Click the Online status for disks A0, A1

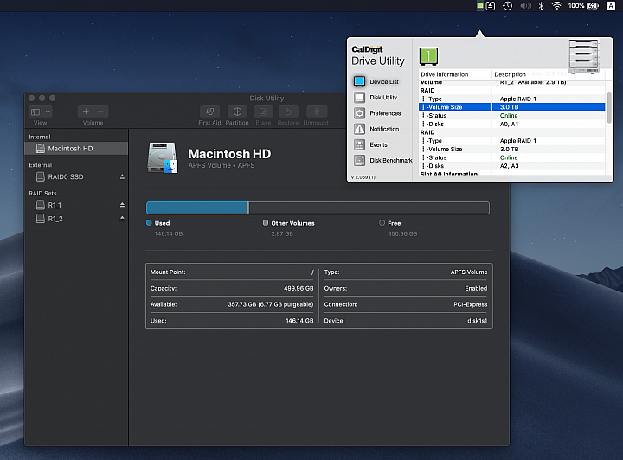pyautogui.click(x=509, y=116)
